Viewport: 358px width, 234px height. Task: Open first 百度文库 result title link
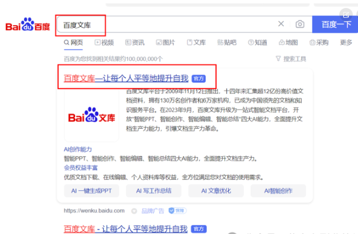[126, 78]
